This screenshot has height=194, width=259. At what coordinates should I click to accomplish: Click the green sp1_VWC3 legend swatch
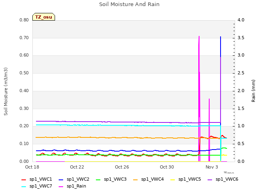pos(98,180)
